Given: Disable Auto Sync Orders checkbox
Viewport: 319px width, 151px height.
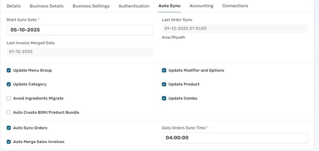Looking at the screenshot, I should 9,128.
